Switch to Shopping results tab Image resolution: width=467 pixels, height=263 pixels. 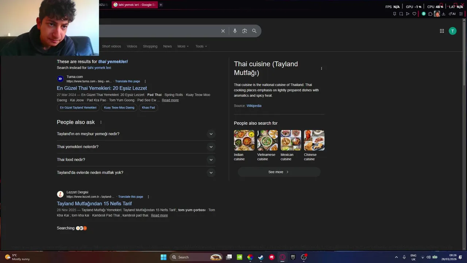tap(150, 46)
